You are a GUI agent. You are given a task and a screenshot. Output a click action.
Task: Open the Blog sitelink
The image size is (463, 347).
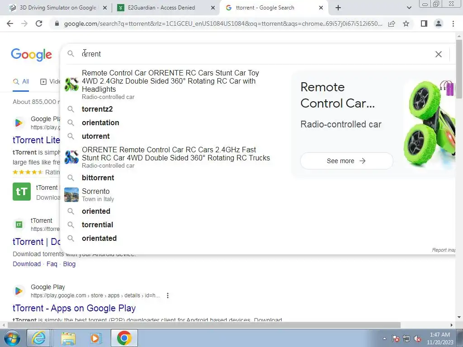point(69,264)
